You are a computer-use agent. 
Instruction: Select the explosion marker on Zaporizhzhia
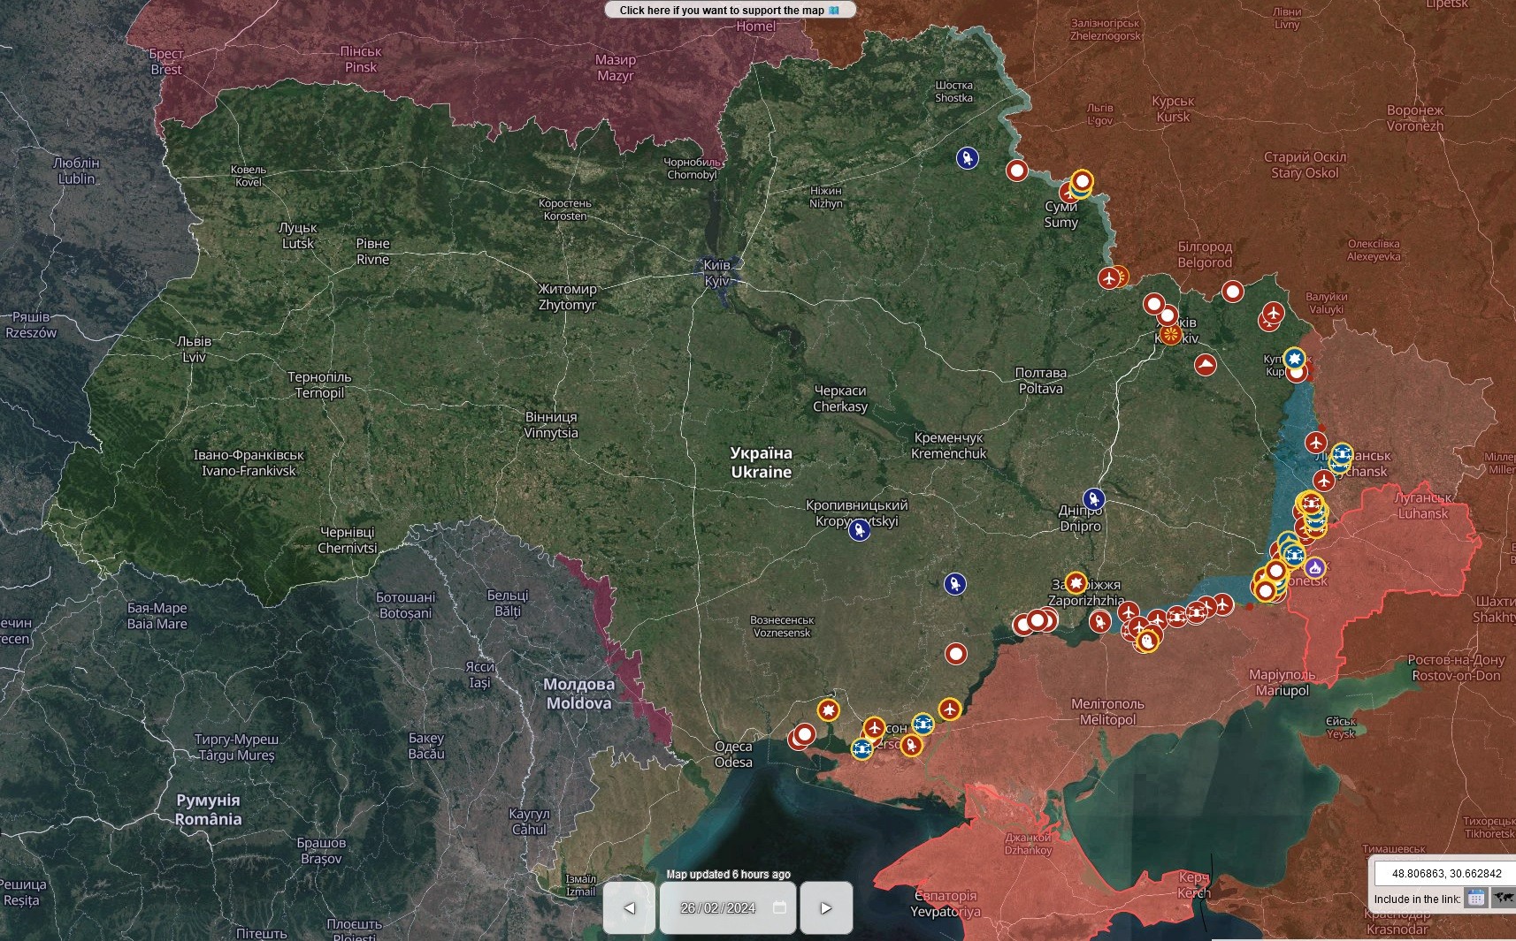1076,582
